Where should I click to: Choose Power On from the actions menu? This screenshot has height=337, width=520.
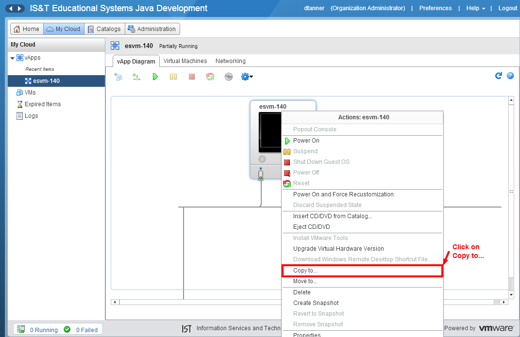(x=306, y=141)
